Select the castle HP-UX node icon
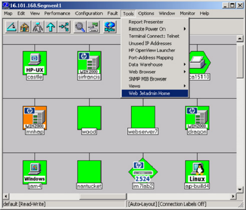The width and height of the screenshot is (246, 210). point(35,63)
